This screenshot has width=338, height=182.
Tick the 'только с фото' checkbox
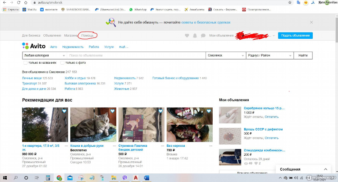[x=62, y=63]
